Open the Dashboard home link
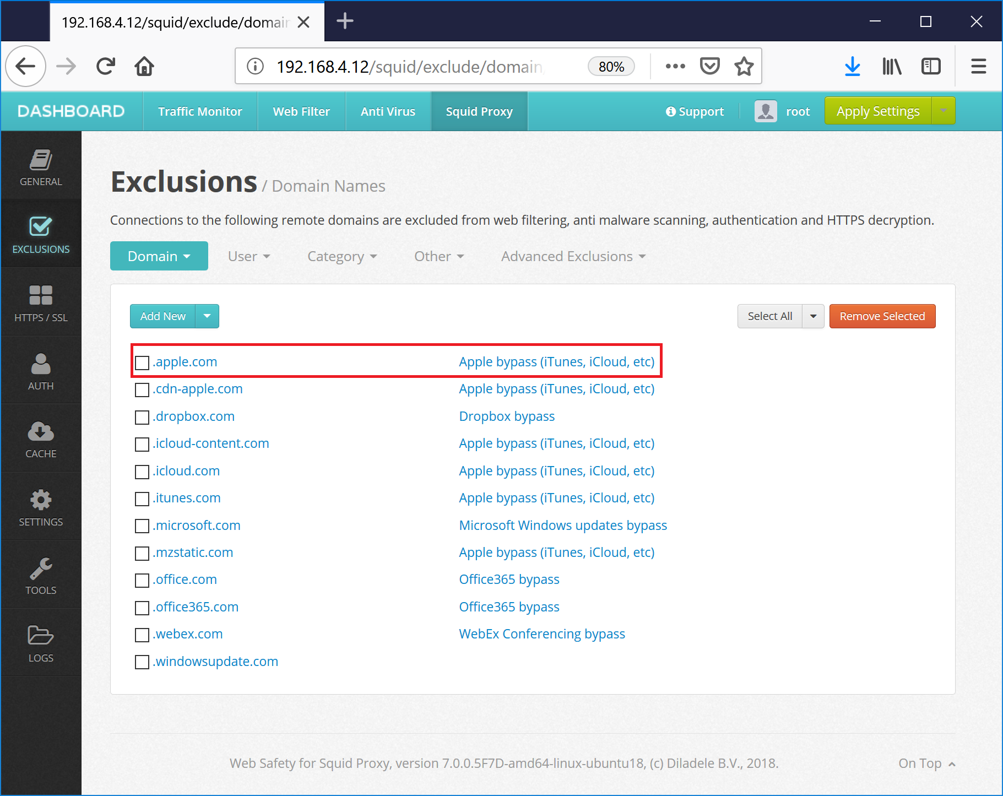Image resolution: width=1003 pixels, height=796 pixels. 72,111
